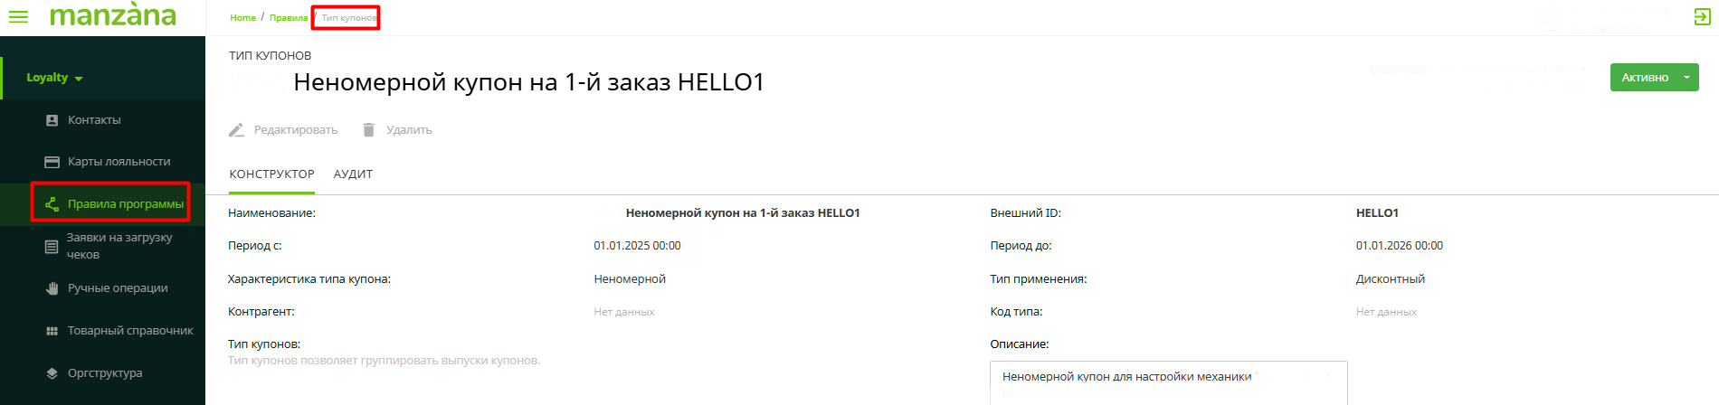
Task: Click the pencil icon for Редактировать
Action: (x=236, y=130)
